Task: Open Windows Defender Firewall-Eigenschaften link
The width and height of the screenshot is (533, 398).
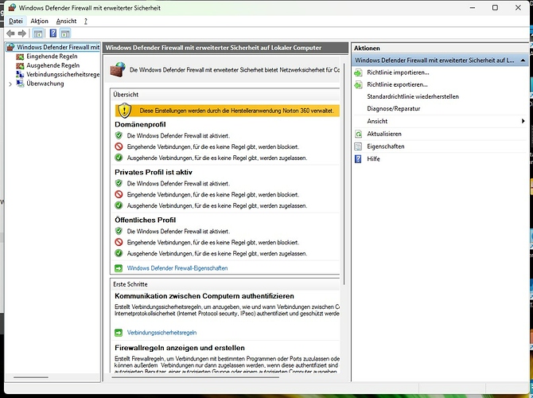Action: (x=177, y=268)
